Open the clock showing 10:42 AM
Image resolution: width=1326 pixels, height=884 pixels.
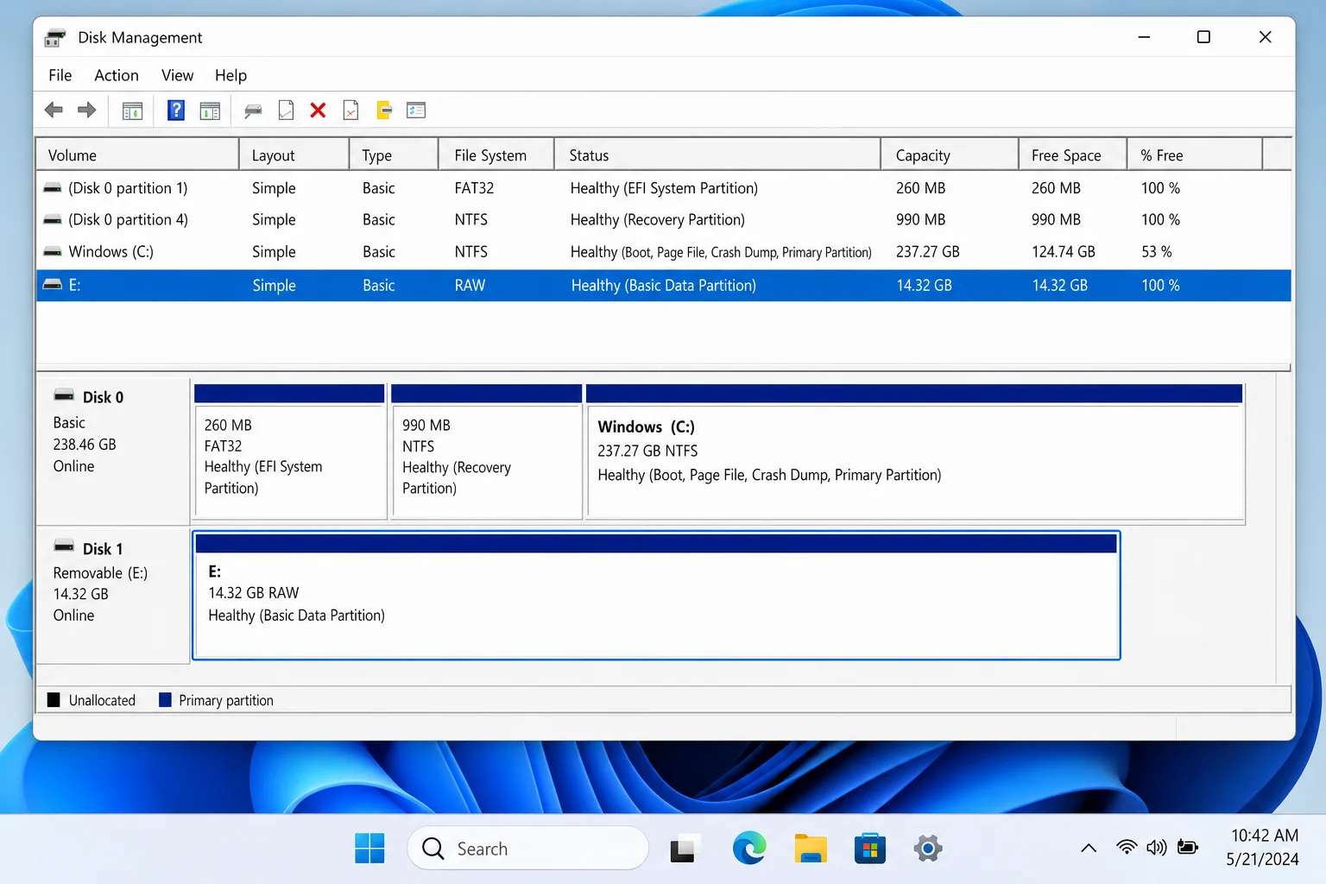point(1264,847)
